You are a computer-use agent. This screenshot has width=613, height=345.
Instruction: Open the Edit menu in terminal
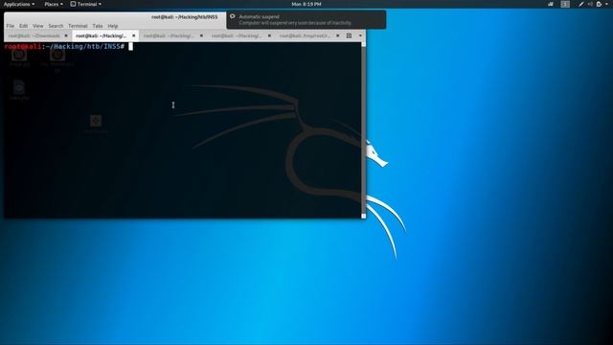point(23,26)
